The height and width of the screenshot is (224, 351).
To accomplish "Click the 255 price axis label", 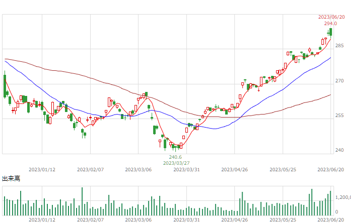I will pos(339,116).
